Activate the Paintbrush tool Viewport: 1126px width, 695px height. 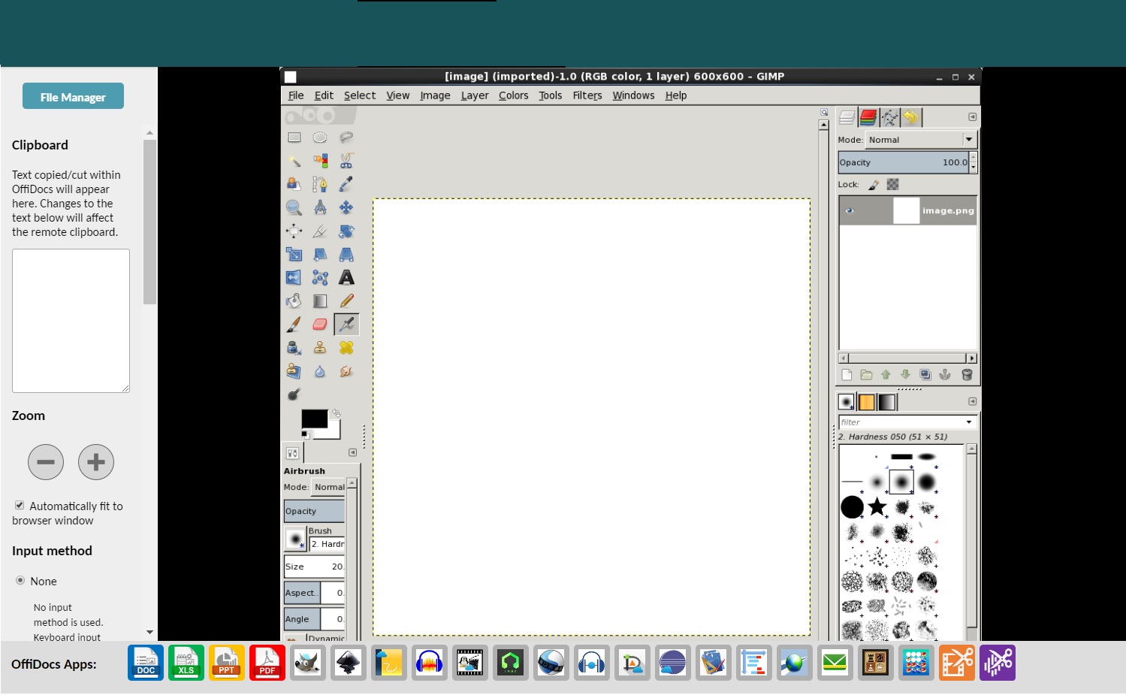294,324
